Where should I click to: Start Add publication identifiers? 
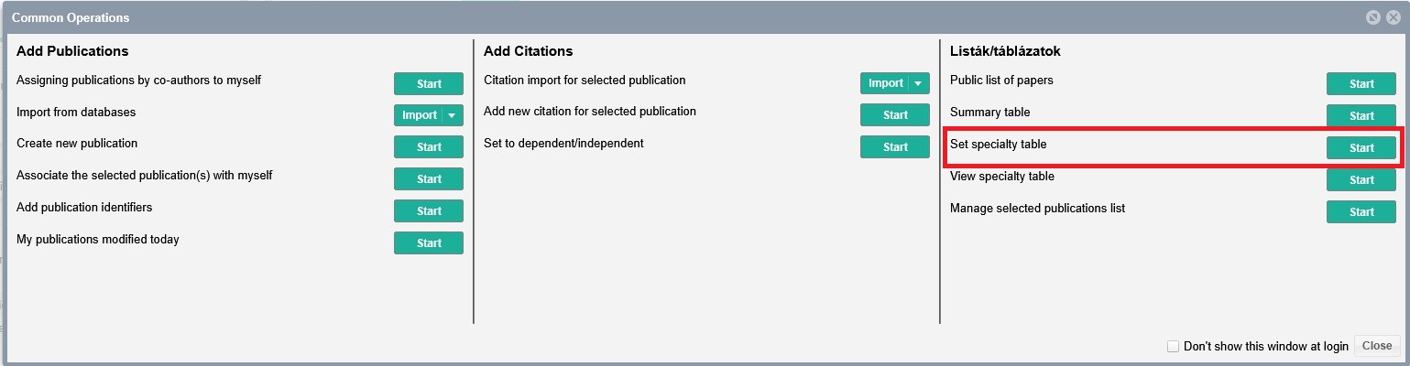(x=429, y=210)
